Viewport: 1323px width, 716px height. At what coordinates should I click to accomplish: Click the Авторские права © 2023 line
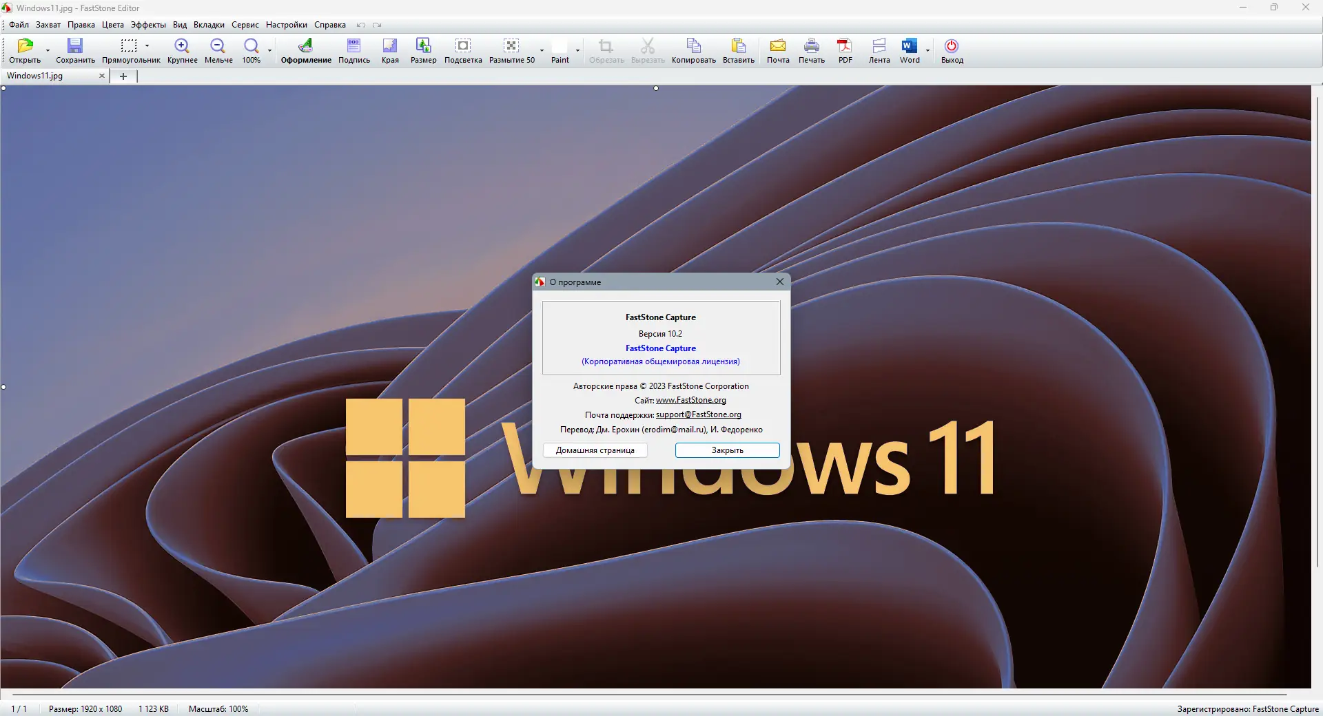pos(661,386)
